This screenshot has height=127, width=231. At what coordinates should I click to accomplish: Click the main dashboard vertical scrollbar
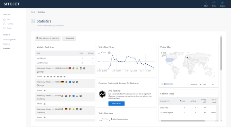coord(221,54)
